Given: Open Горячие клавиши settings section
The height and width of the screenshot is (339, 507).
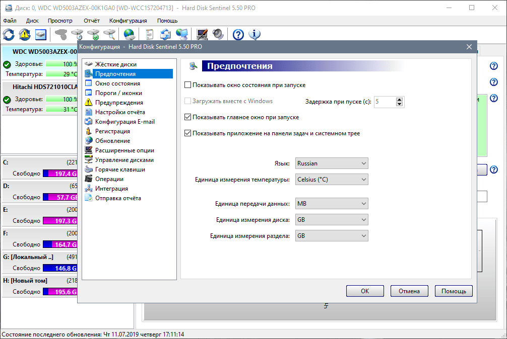Looking at the screenshot, I should coord(120,169).
